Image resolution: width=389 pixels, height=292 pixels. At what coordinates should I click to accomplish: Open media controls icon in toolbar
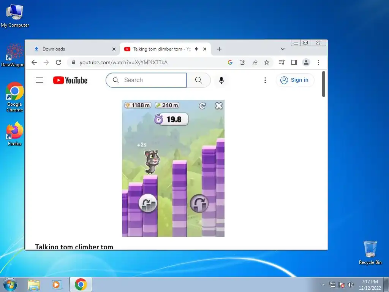click(281, 62)
